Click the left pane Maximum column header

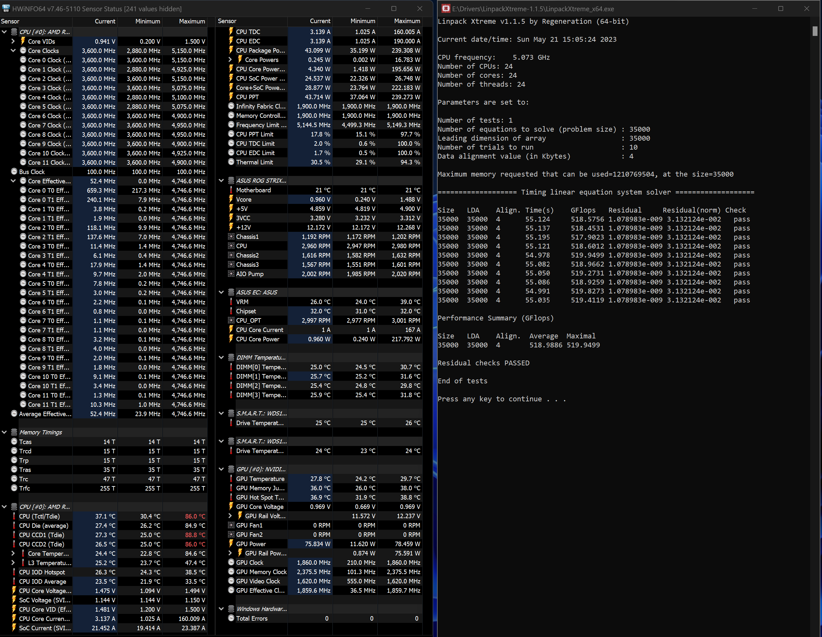coord(185,22)
